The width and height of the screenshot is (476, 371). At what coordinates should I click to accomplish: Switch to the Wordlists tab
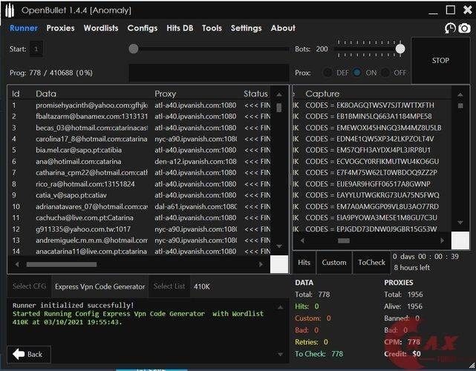100,28
